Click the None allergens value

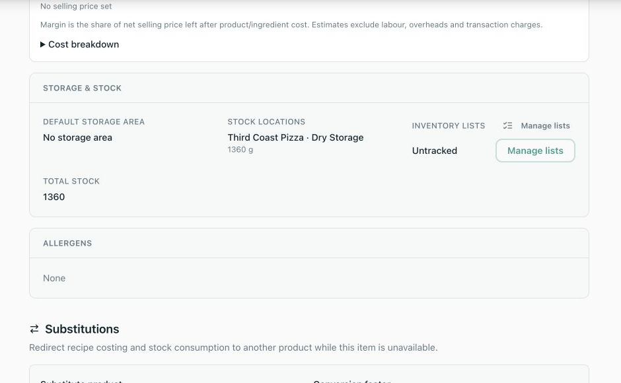[54, 278]
